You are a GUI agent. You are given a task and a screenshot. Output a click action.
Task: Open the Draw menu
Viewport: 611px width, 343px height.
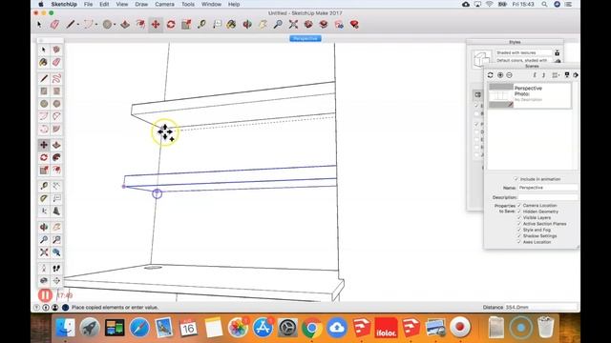pyautogui.click(x=141, y=4)
